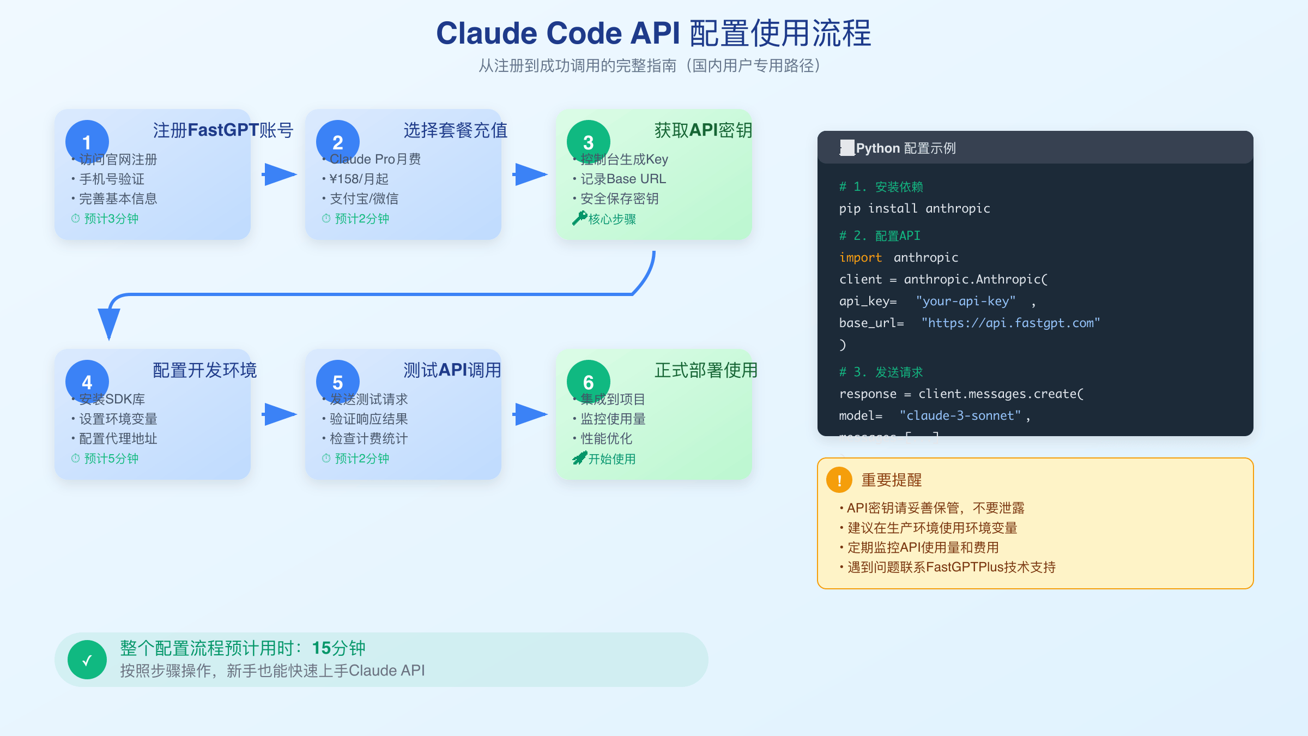This screenshot has width=1308, height=736.
Task: Click the step 4 number circle
Action: (87, 382)
